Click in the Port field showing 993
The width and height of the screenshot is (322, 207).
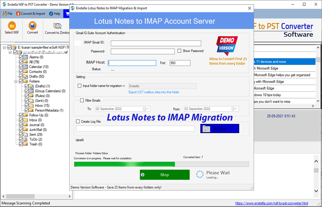tap(180, 63)
